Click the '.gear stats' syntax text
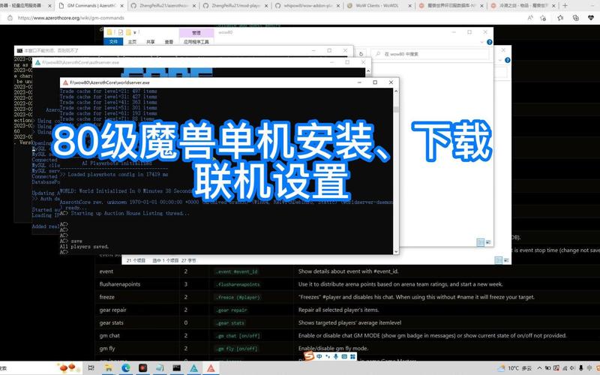The image size is (600, 375). pyautogui.click(x=230, y=323)
